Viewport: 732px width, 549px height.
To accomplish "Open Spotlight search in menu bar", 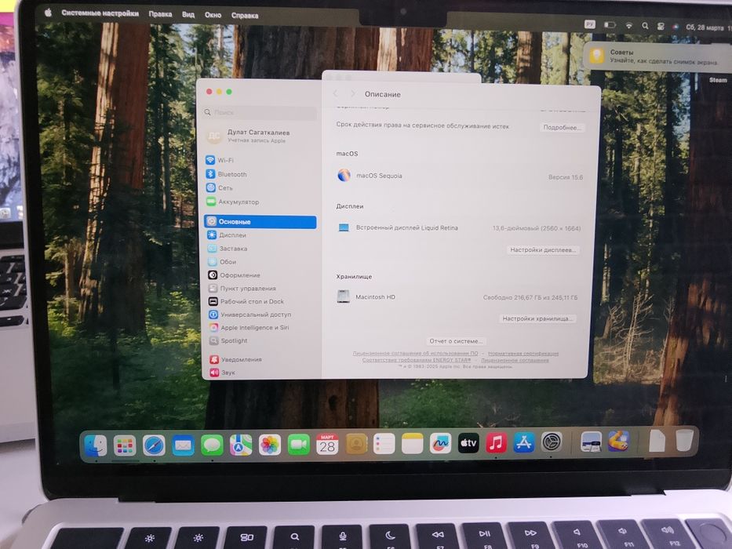I will (645, 26).
